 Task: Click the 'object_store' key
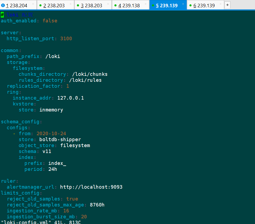tap(36, 145)
